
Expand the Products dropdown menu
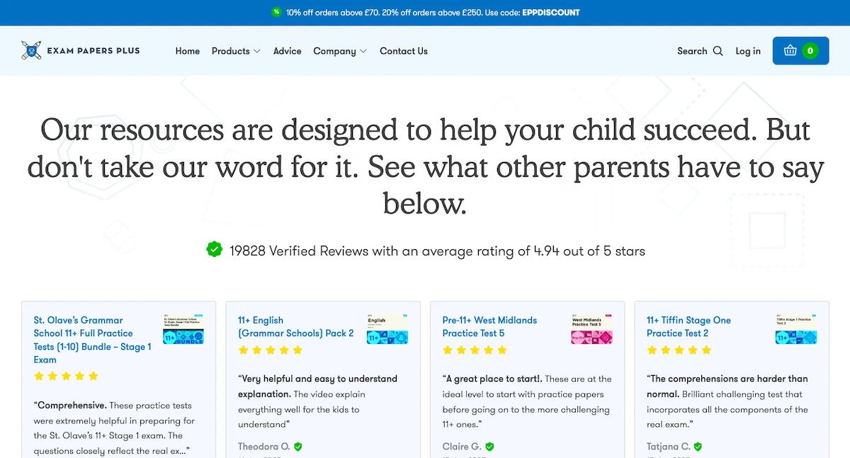click(236, 51)
